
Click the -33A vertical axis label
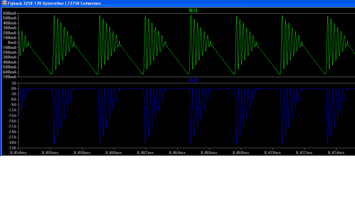click(x=12, y=148)
